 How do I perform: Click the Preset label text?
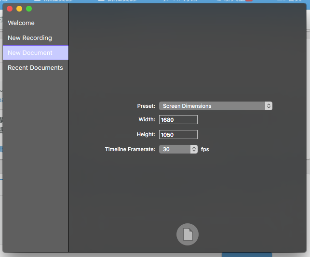[x=146, y=106]
